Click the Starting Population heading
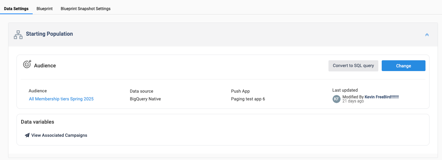This screenshot has height=160, width=442. (x=50, y=34)
